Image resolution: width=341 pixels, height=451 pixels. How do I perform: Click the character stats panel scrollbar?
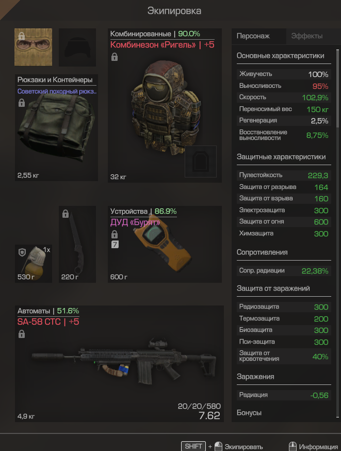point(337,89)
